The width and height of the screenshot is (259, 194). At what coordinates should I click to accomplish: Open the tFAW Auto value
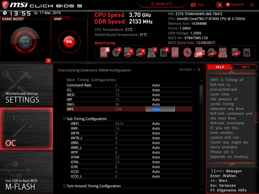coord(156,157)
